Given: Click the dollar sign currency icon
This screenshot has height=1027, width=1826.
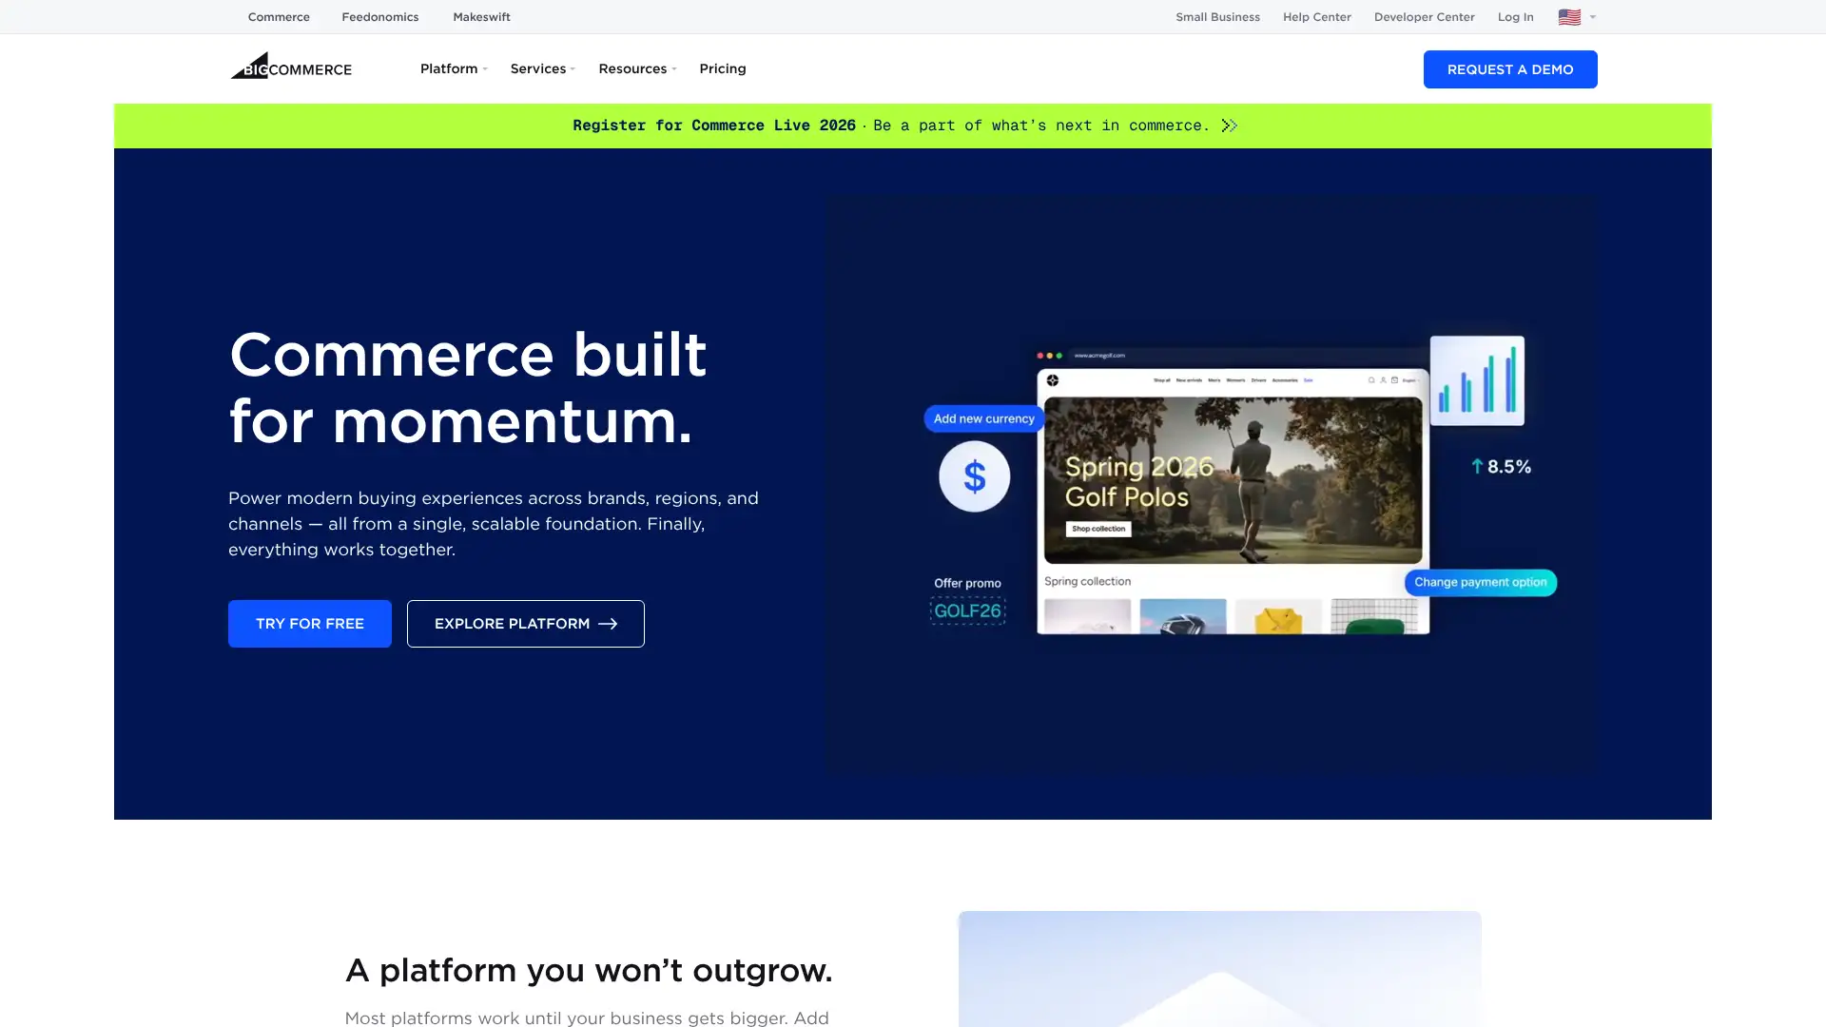Looking at the screenshot, I should click(975, 476).
